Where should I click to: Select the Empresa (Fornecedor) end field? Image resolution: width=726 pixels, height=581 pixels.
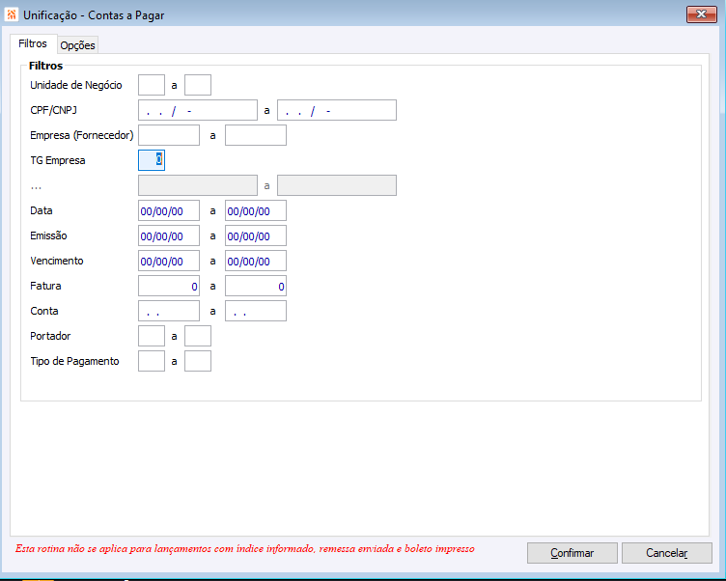pos(256,135)
